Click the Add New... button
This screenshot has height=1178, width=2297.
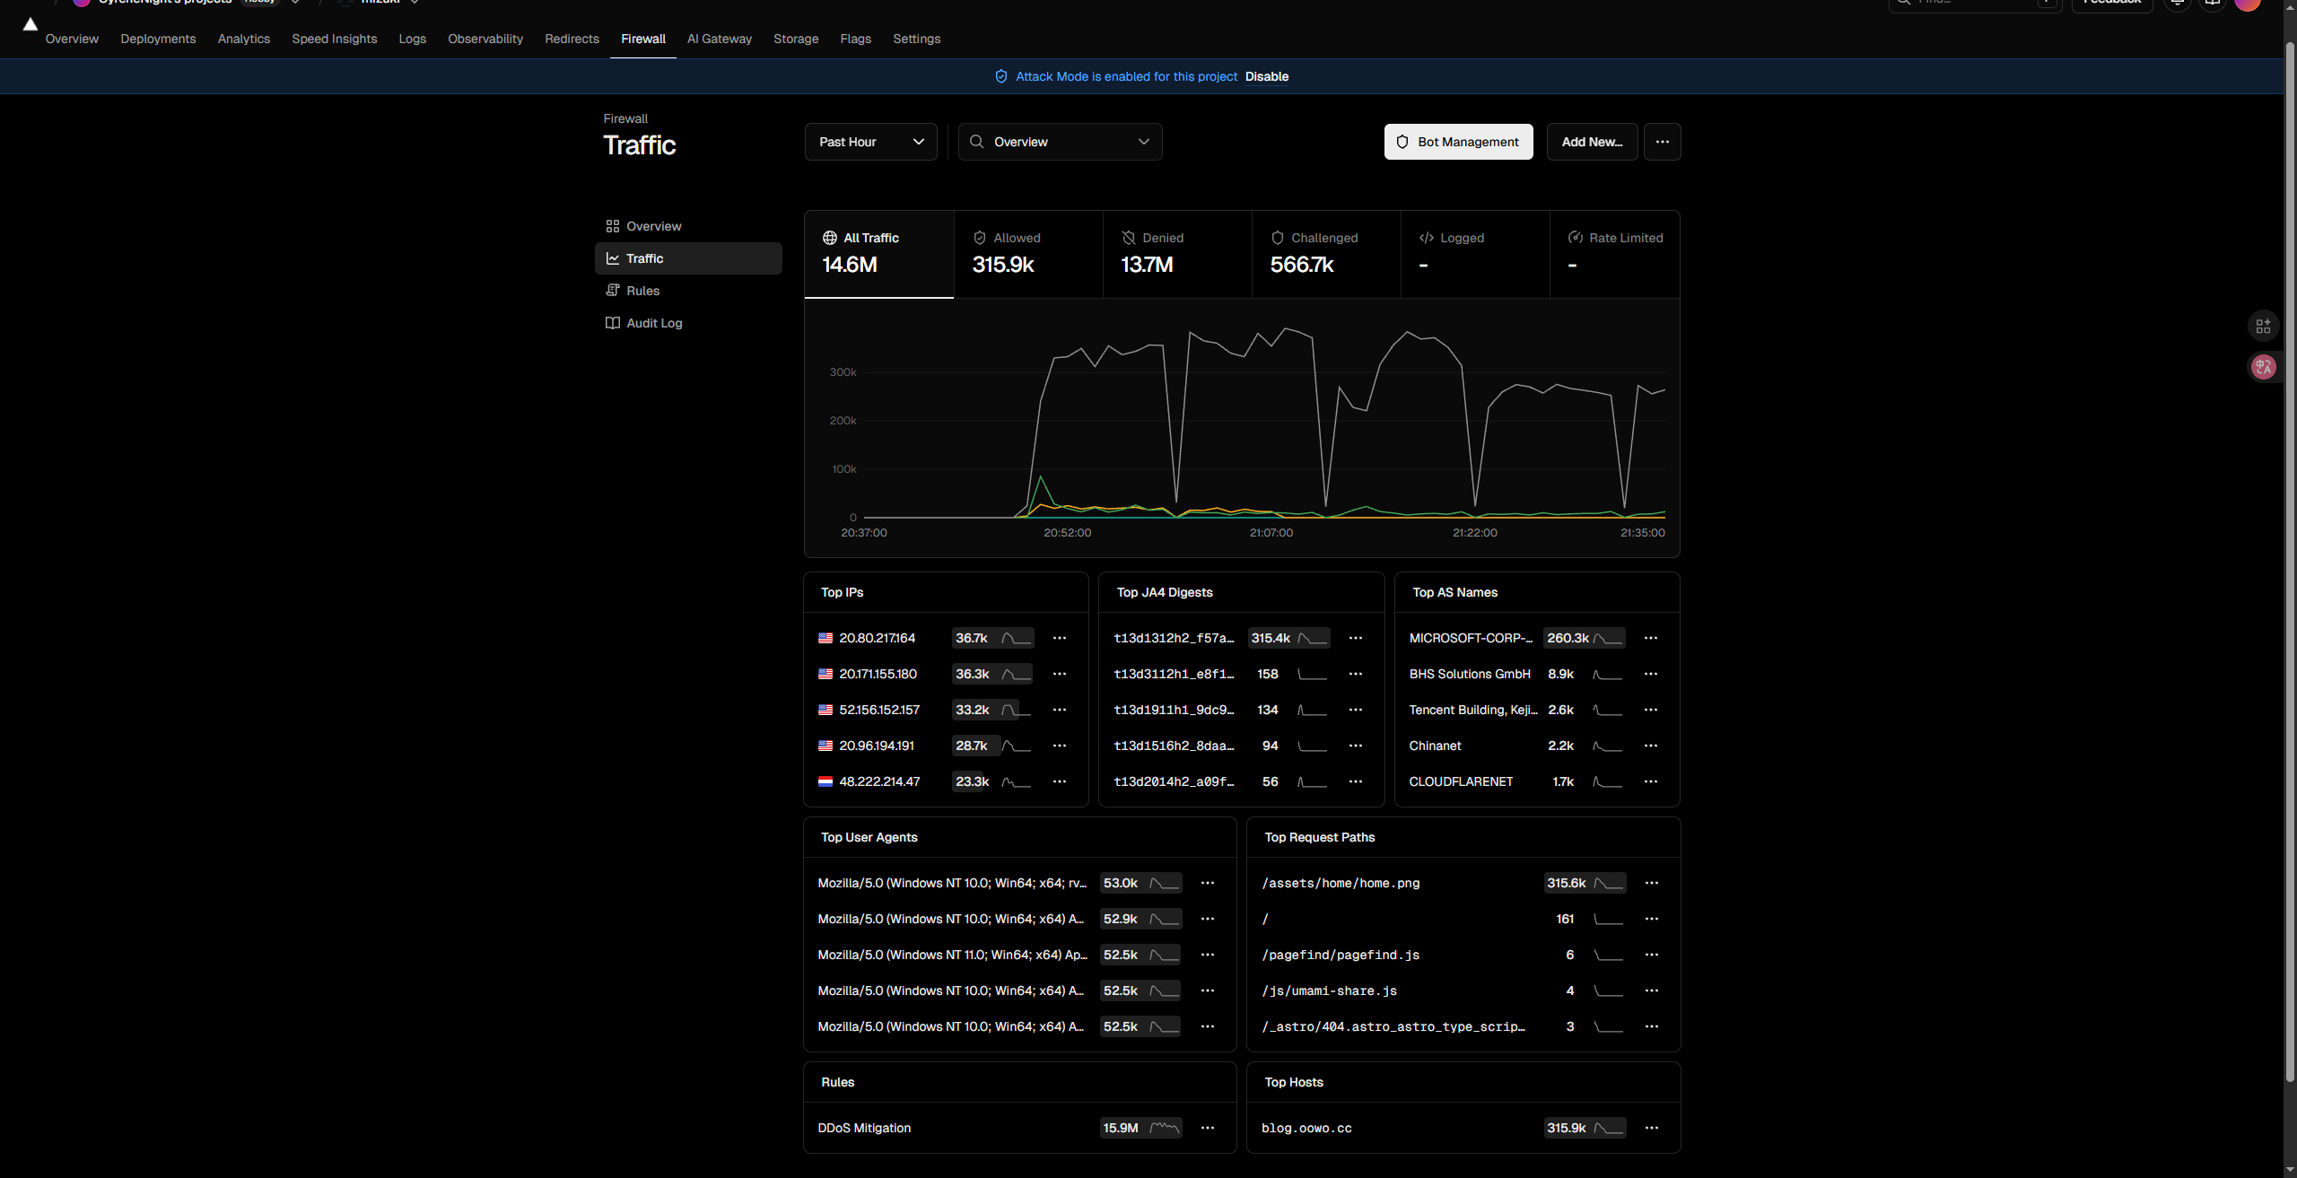(1591, 142)
